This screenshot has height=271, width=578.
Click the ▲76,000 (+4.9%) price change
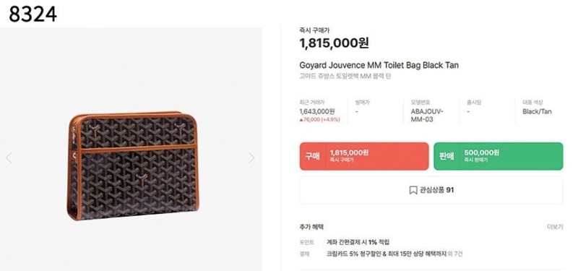tap(319, 119)
